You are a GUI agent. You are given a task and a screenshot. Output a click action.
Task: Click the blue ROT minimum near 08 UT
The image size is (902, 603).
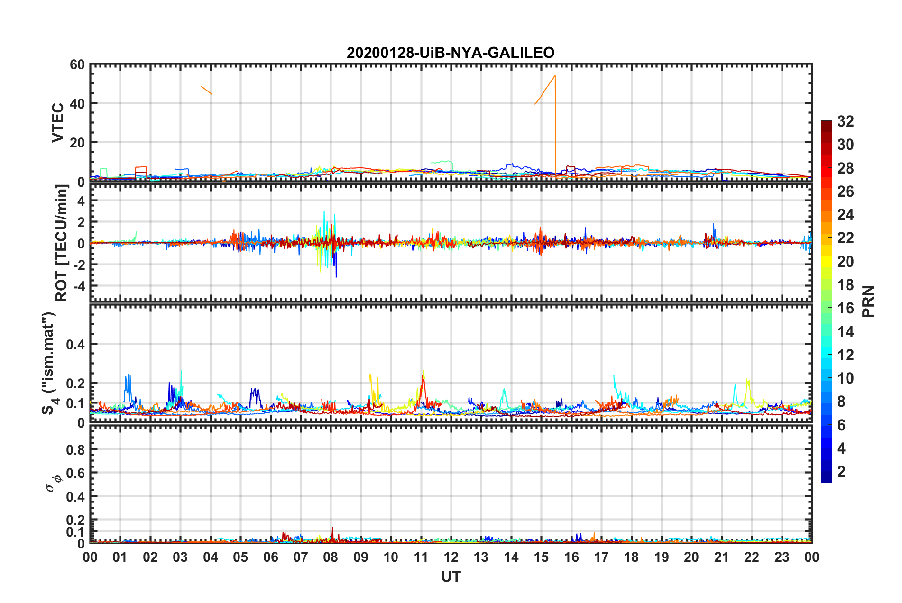point(336,276)
